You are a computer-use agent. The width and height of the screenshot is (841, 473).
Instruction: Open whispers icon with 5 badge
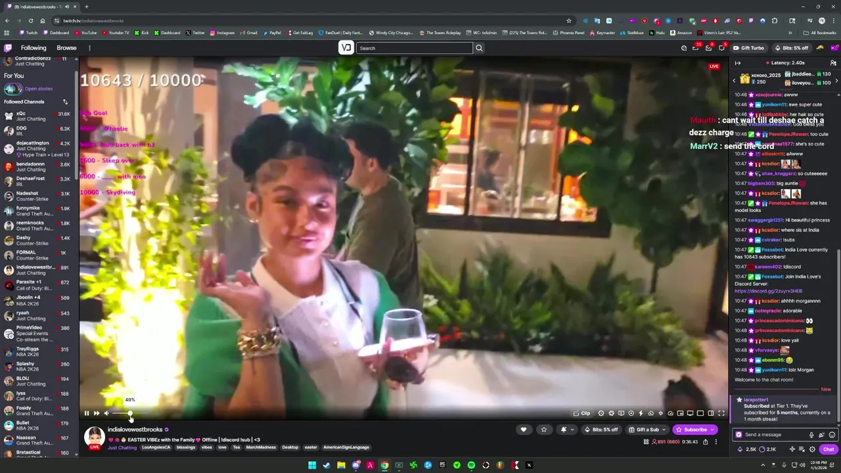(722, 48)
